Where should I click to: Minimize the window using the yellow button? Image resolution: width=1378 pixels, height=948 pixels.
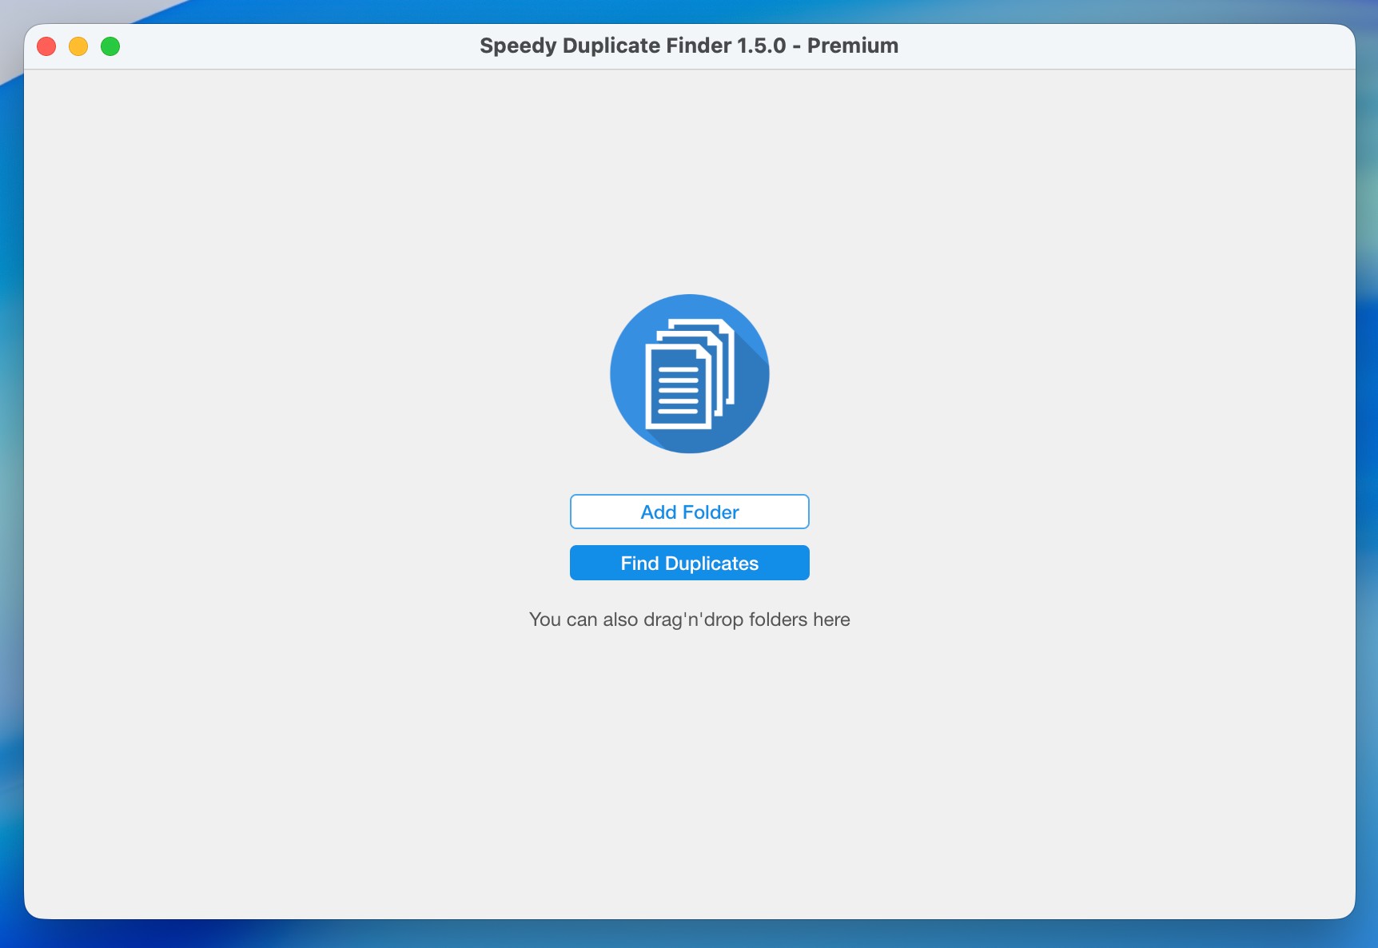pyautogui.click(x=78, y=46)
